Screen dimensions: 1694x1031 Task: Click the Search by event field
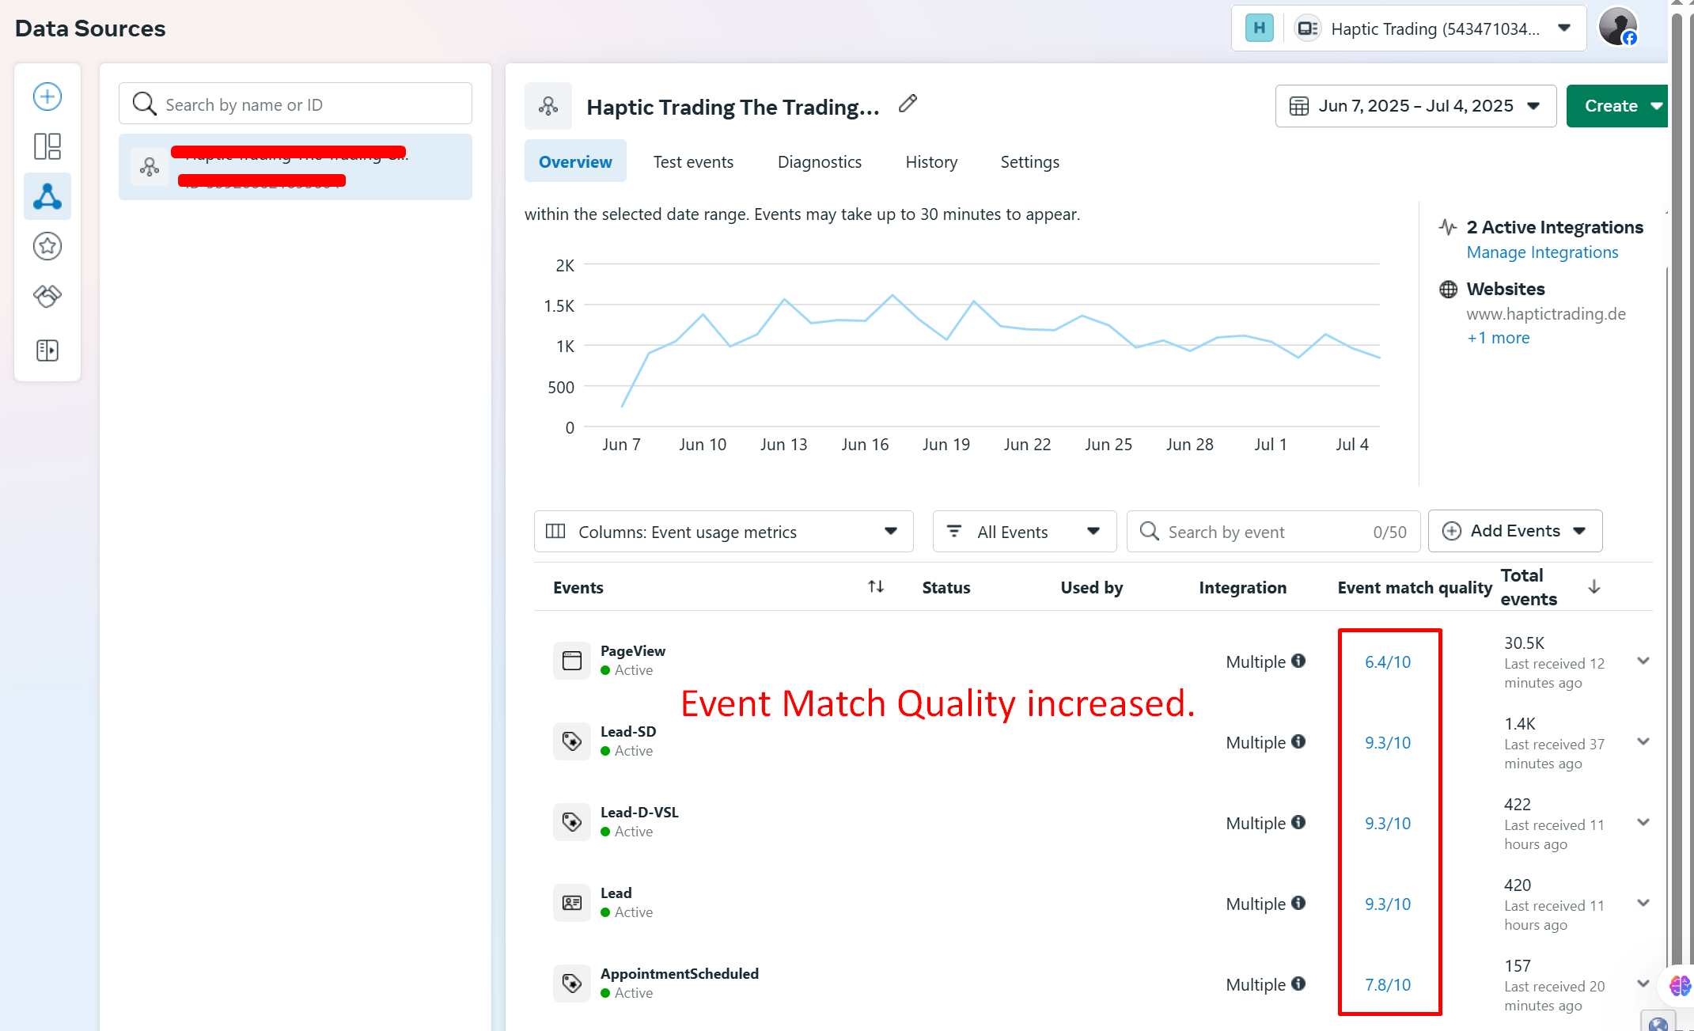[1273, 532]
